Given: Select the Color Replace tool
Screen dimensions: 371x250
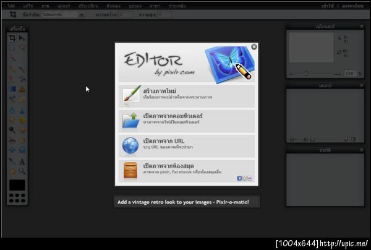Looking at the screenshot, I should 12,99.
